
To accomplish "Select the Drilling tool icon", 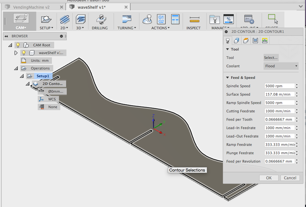I will [x=101, y=19].
